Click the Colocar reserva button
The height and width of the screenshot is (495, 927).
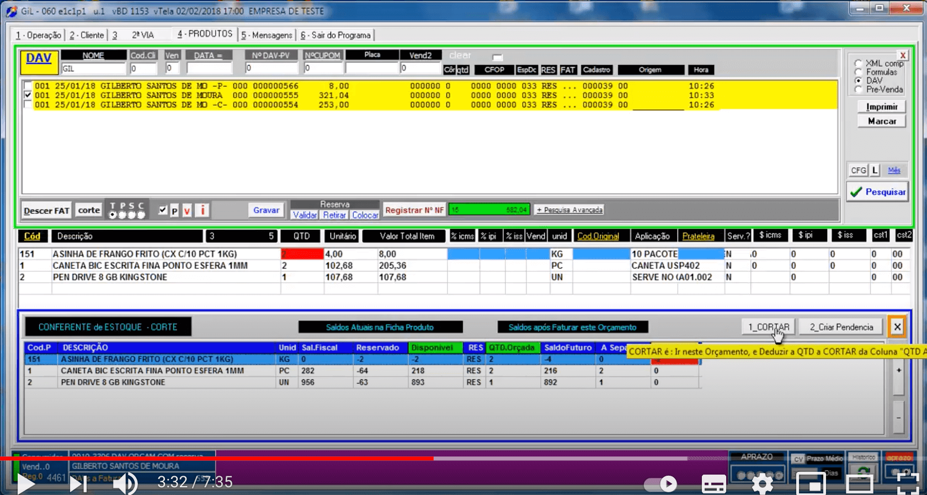coord(365,215)
